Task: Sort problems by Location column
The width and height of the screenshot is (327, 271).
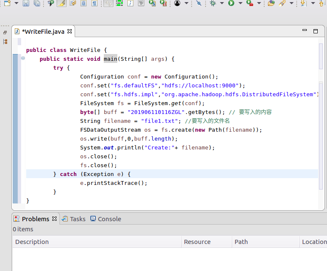Action: (313, 242)
